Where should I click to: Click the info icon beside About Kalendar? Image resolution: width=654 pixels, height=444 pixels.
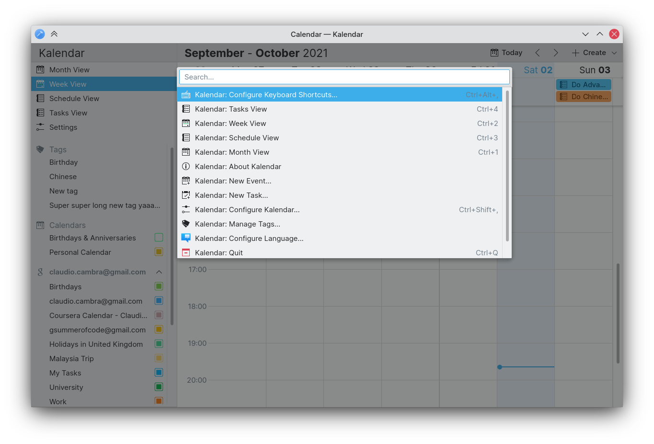click(186, 167)
